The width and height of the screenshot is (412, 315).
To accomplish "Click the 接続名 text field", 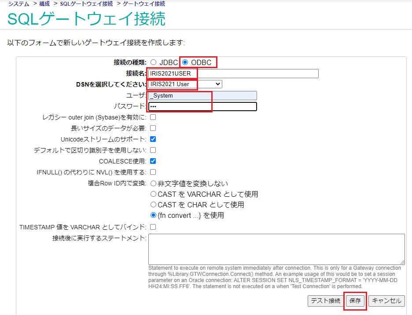I will (233, 73).
